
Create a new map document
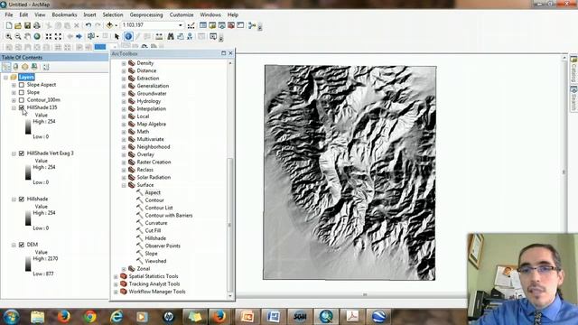pyautogui.click(x=8, y=25)
